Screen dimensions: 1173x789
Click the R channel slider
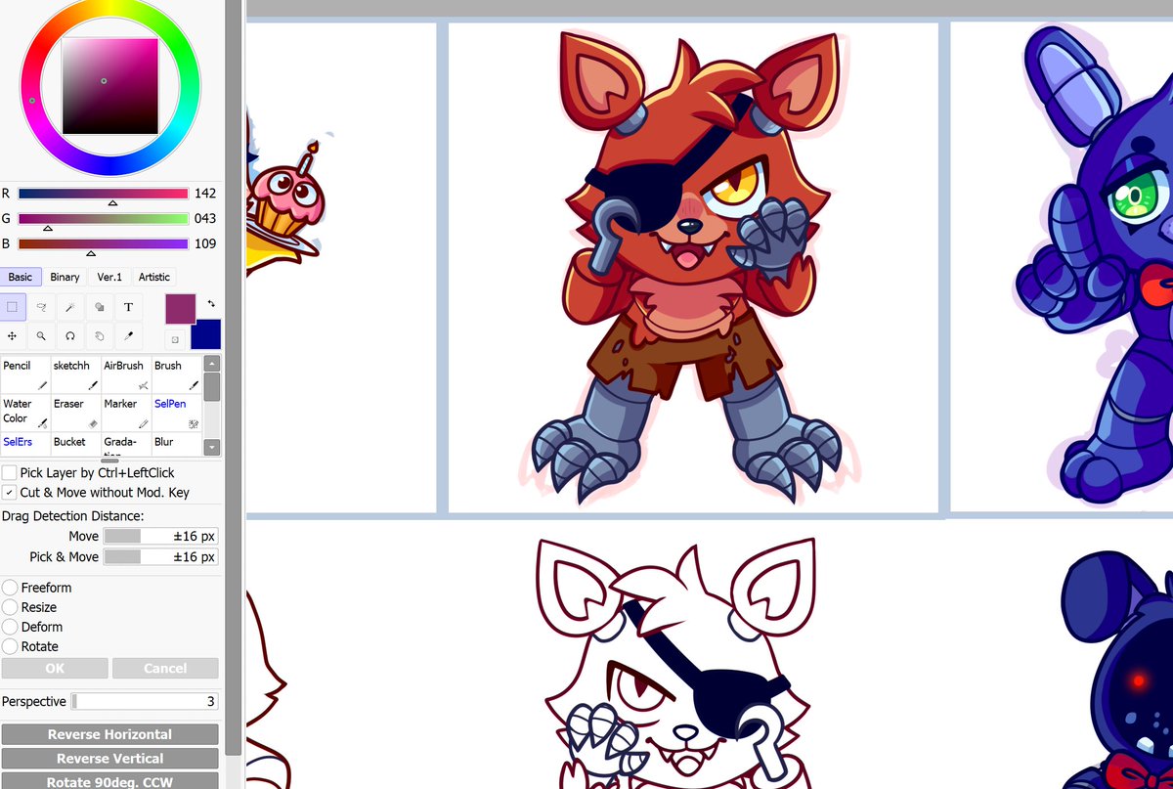[103, 194]
